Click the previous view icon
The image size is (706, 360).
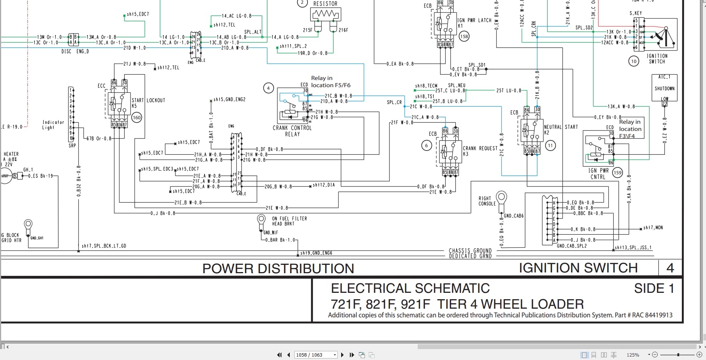pos(361,355)
